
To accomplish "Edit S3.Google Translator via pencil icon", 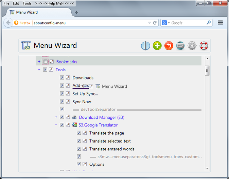I will coord(68,125).
